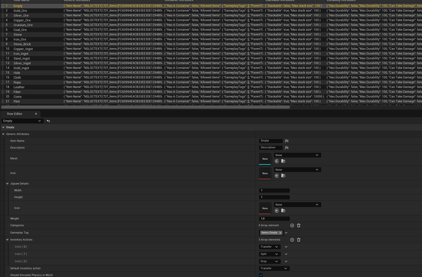Select the Coins row in the table
The width and height of the screenshot is (422, 277).
(211, 97)
